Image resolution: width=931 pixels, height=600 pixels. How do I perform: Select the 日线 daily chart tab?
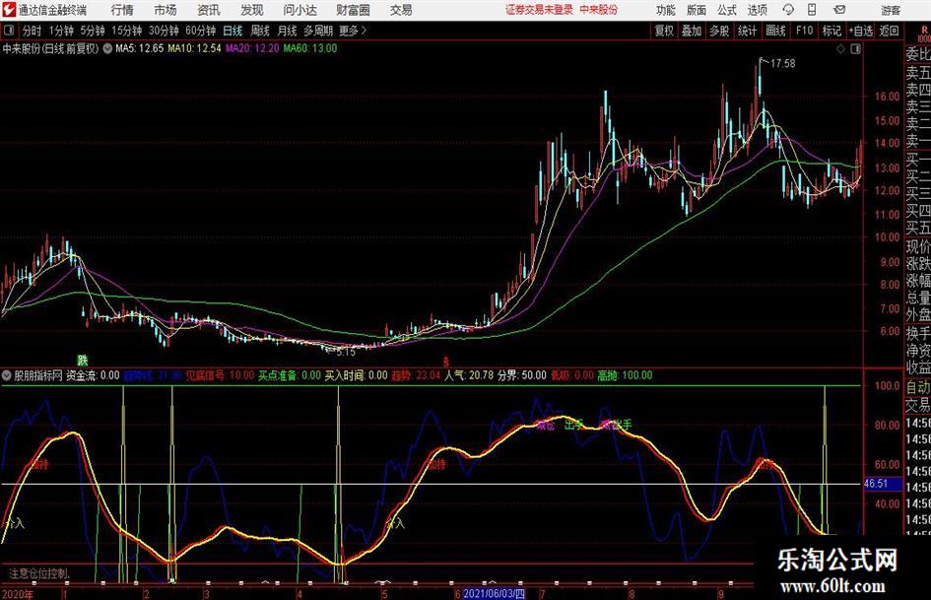pos(233,31)
